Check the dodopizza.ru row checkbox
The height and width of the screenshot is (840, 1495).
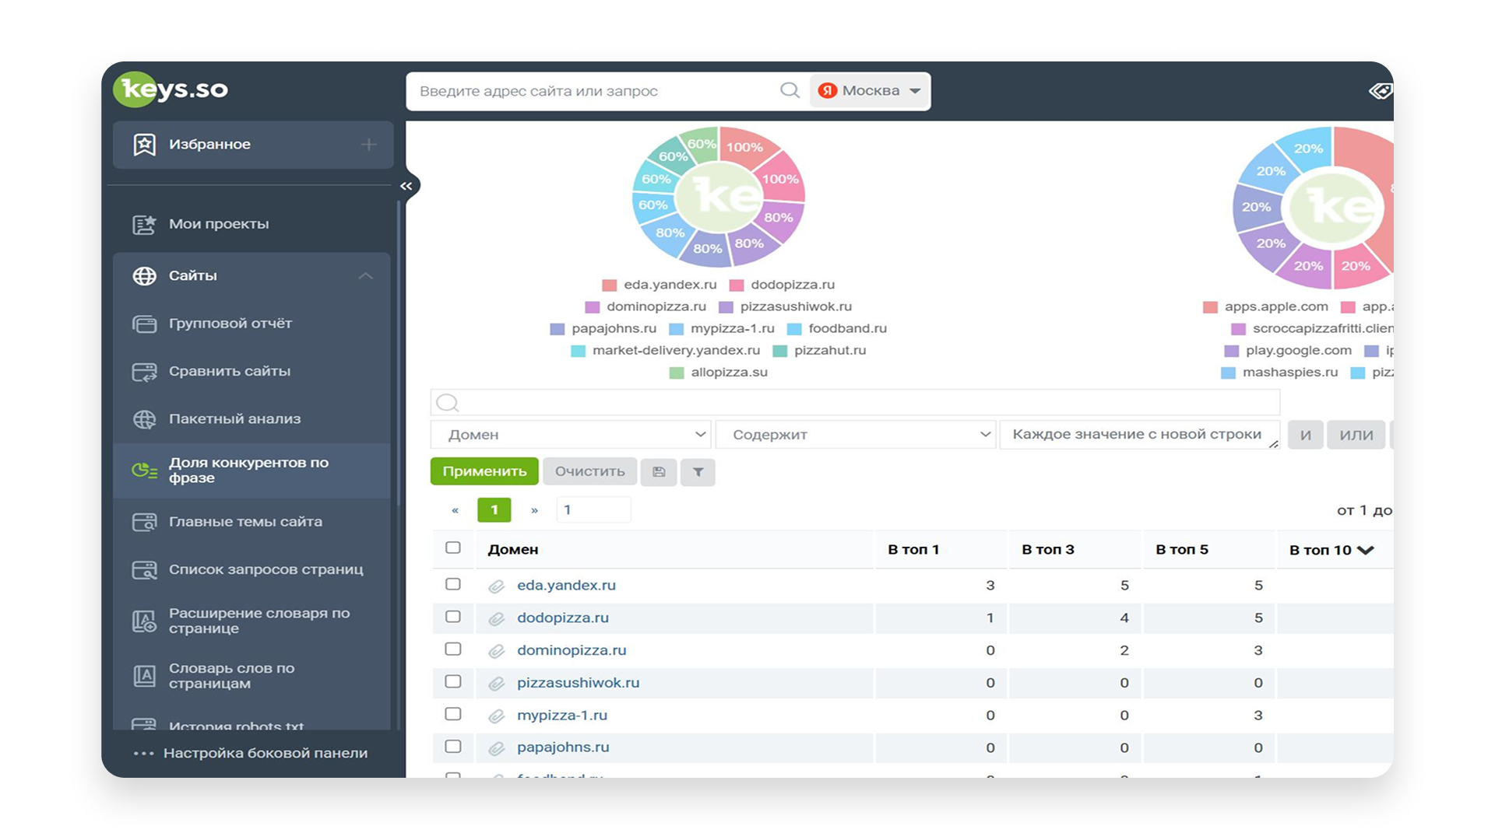[x=453, y=617]
